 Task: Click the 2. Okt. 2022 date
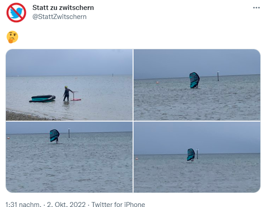[66, 204]
